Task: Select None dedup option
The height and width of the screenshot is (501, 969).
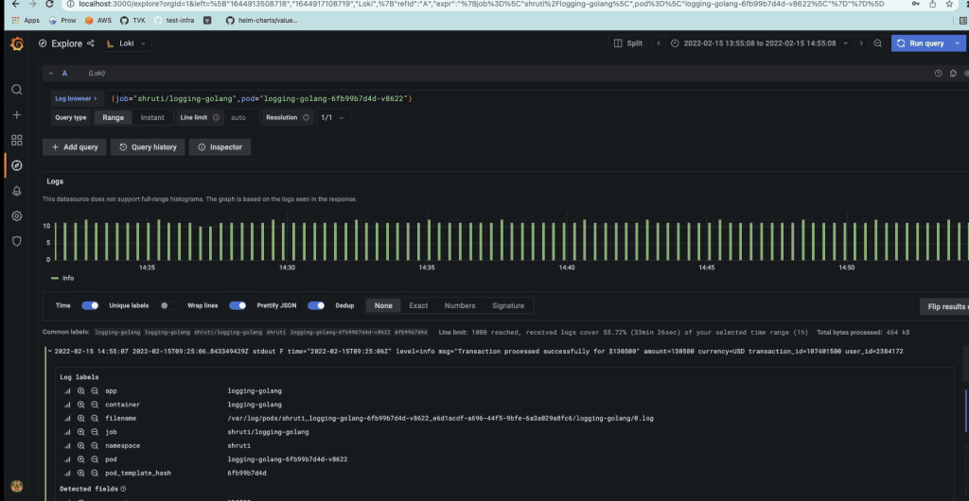Action: pyautogui.click(x=383, y=305)
